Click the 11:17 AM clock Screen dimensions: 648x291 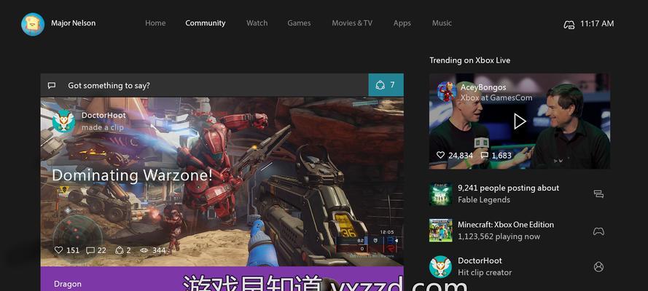(x=597, y=23)
